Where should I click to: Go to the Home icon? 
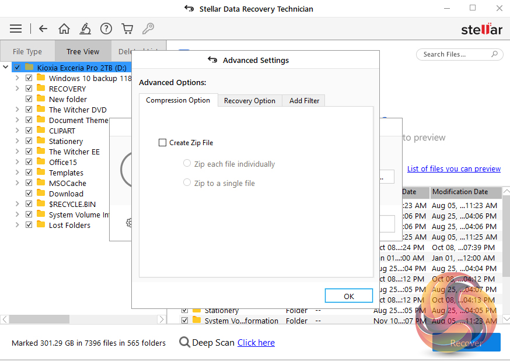64,29
